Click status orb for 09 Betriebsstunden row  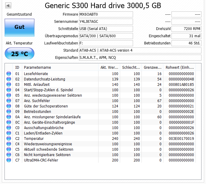[x=9, y=111]
